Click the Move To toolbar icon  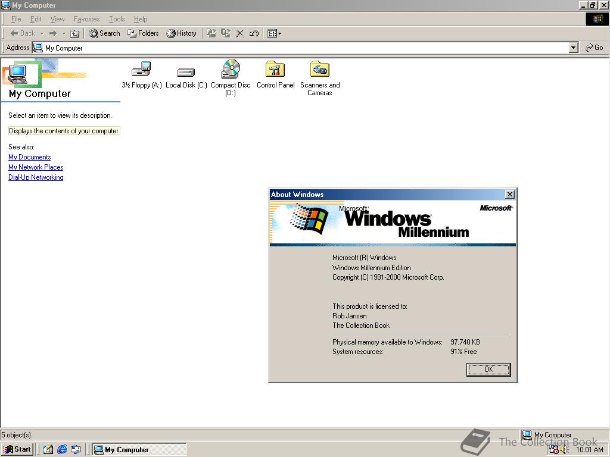tap(211, 33)
